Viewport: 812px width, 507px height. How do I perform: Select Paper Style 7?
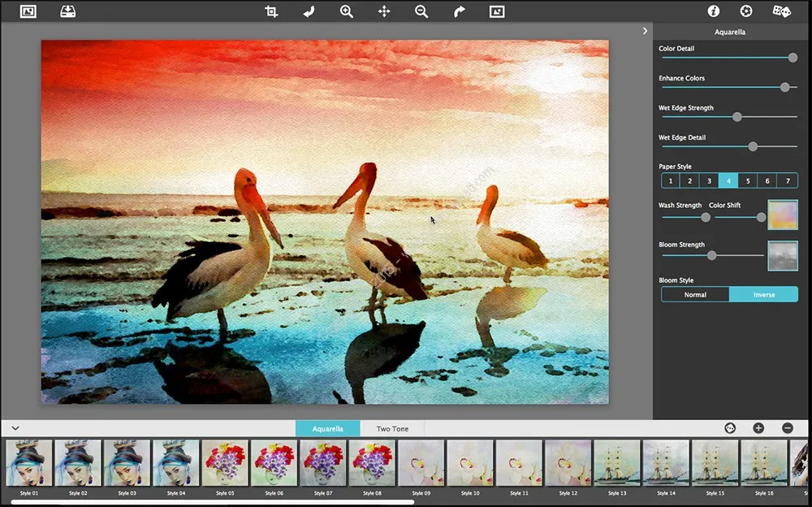(x=788, y=181)
